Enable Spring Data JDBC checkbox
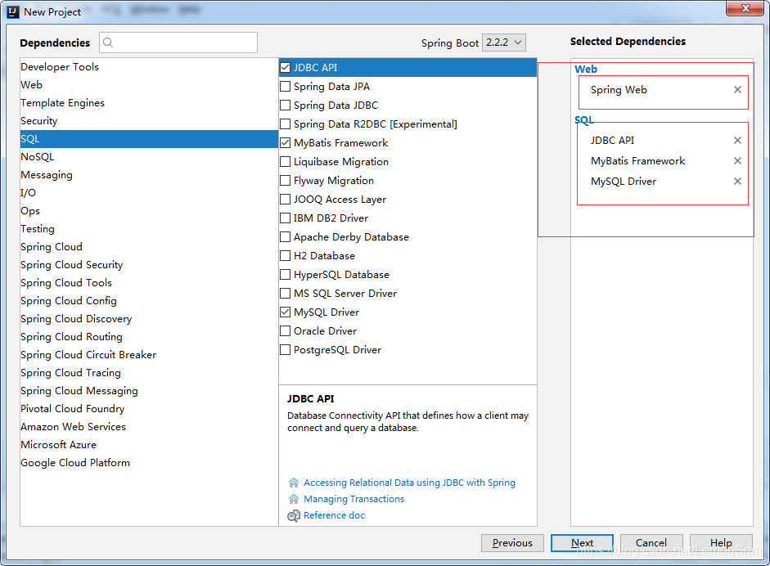This screenshot has height=566, width=770. coord(285,105)
